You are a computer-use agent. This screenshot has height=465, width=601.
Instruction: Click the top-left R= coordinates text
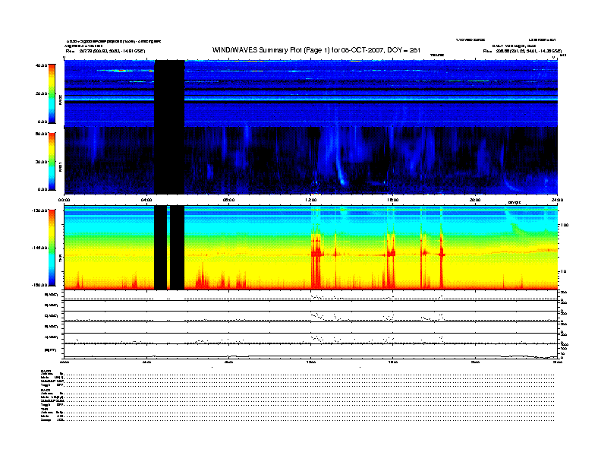[x=105, y=51]
